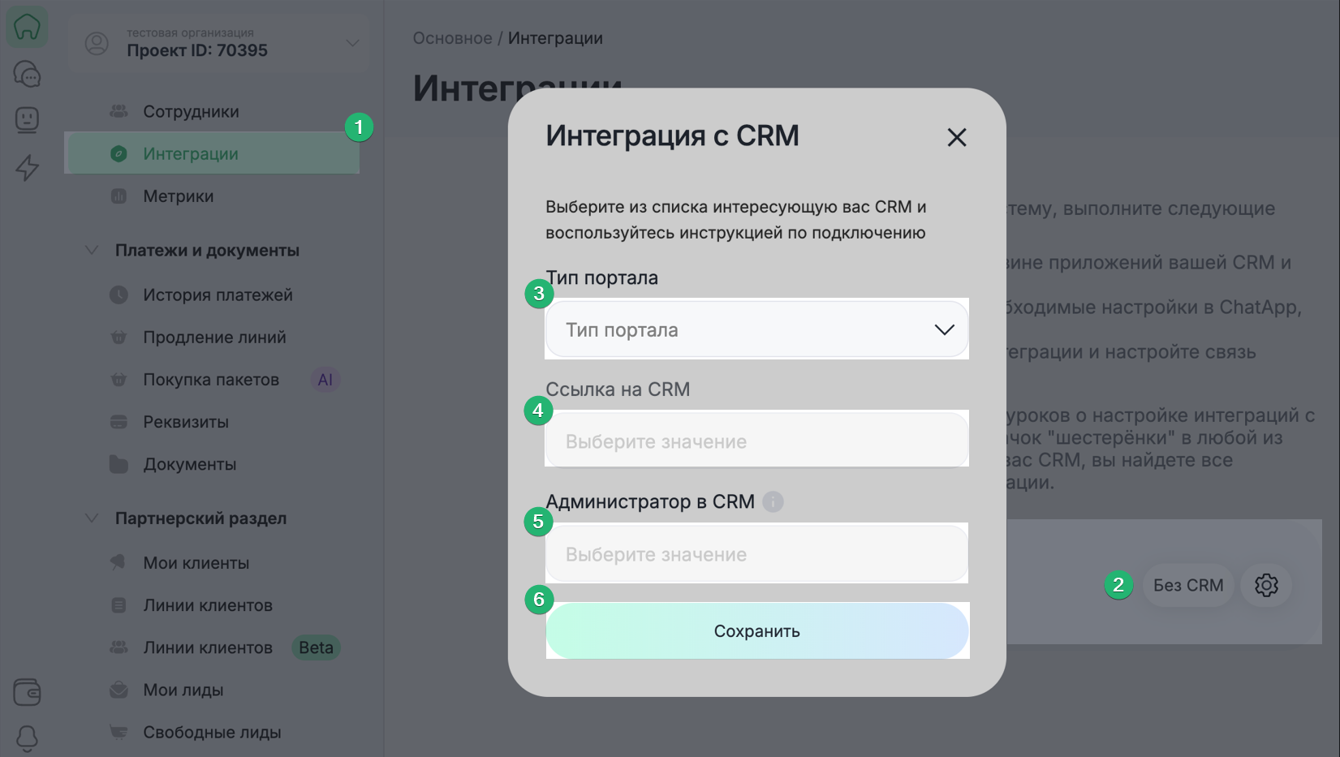The height and width of the screenshot is (757, 1340).
Task: Open the Тип портала dropdown
Action: [x=756, y=329]
